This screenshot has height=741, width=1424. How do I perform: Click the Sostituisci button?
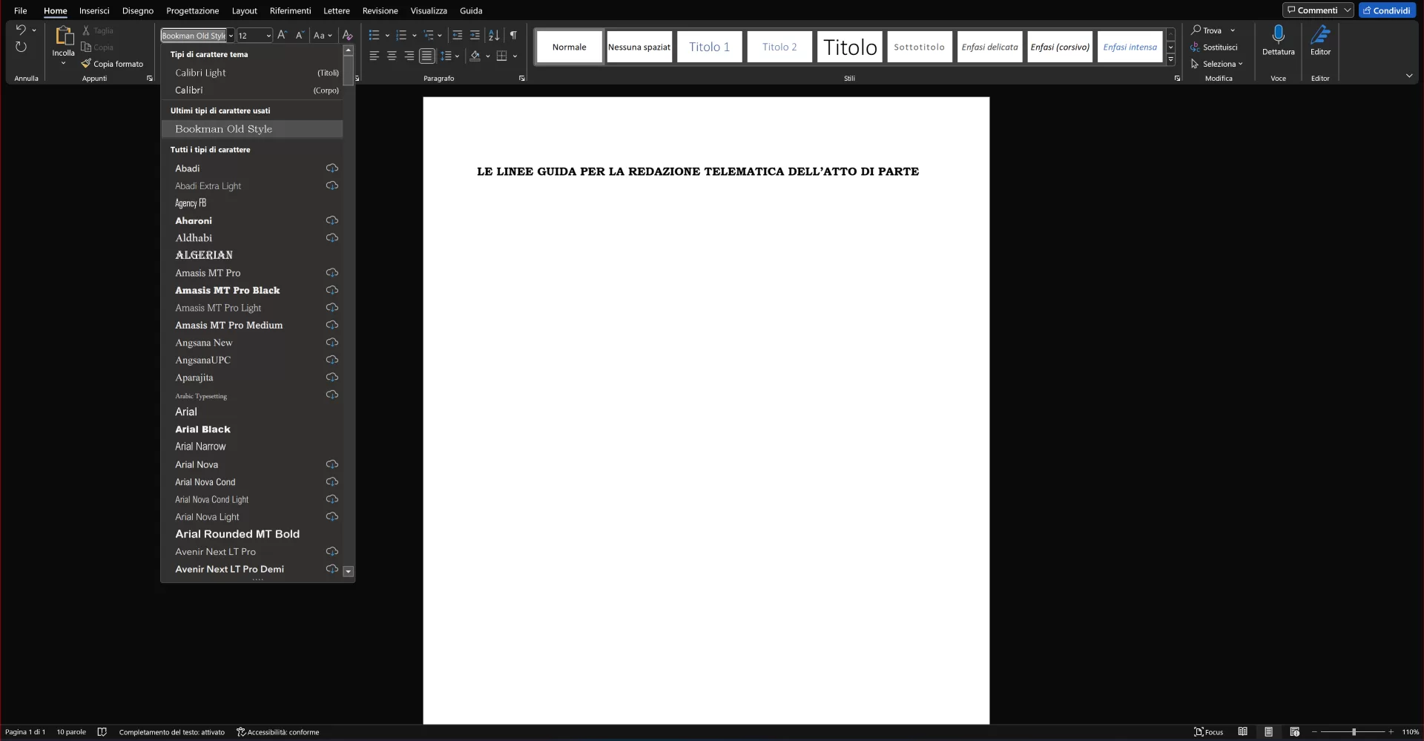1214,47
